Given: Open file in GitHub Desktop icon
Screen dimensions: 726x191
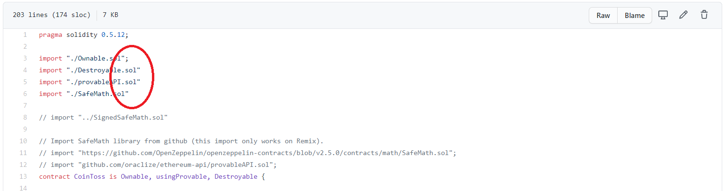Looking at the screenshot, I should (x=663, y=15).
